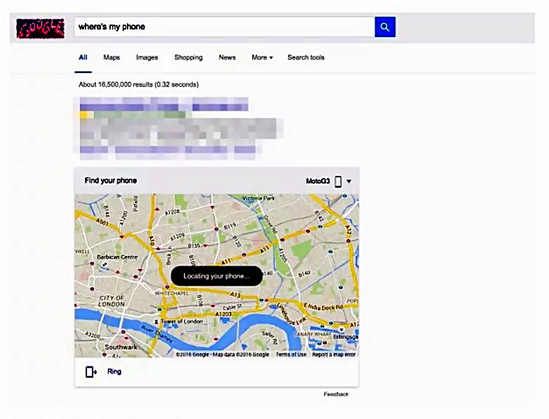This screenshot has height=419, width=549.
Task: Open the MotoG3 device dropdown arrow
Action: (x=348, y=181)
